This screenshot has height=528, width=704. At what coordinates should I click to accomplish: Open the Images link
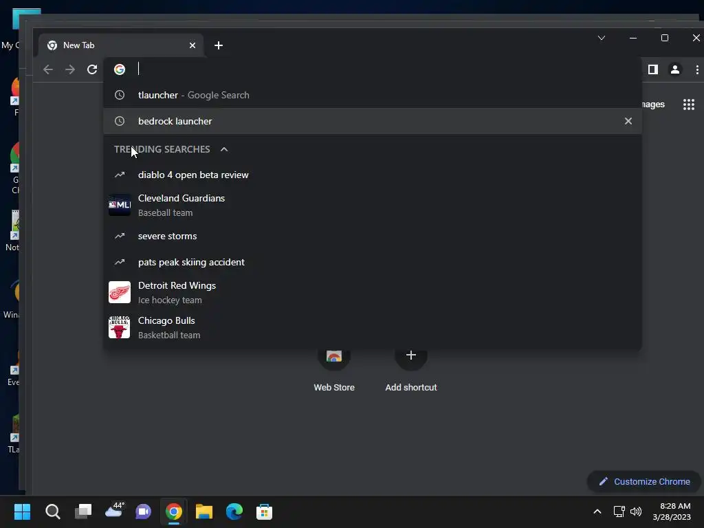tap(653, 104)
